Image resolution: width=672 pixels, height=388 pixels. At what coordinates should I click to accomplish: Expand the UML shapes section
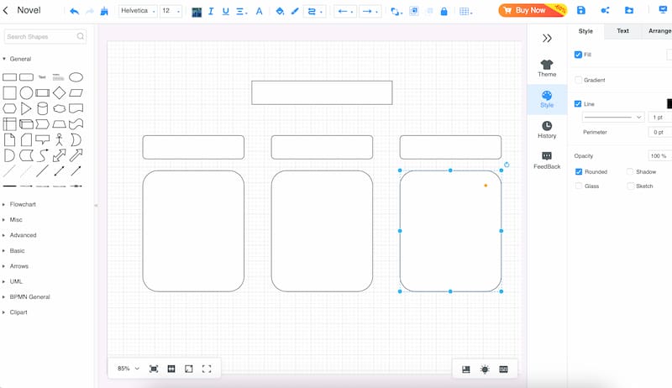13,281
